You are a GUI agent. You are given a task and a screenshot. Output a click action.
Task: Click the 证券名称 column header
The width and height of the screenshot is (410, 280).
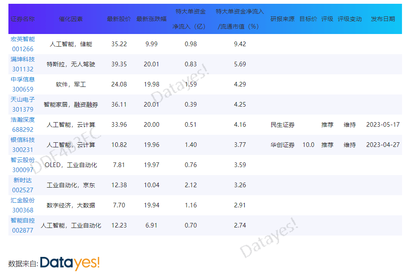[23, 19]
